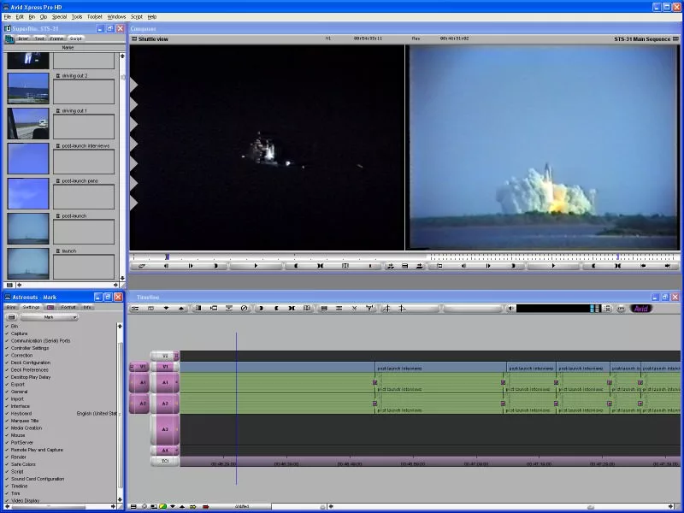This screenshot has width=684, height=513.
Task: Click the Avid logo button in timeline toolbar
Action: click(x=640, y=309)
